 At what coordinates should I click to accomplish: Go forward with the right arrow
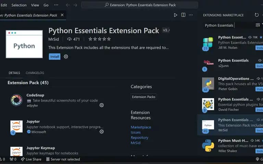75,5
